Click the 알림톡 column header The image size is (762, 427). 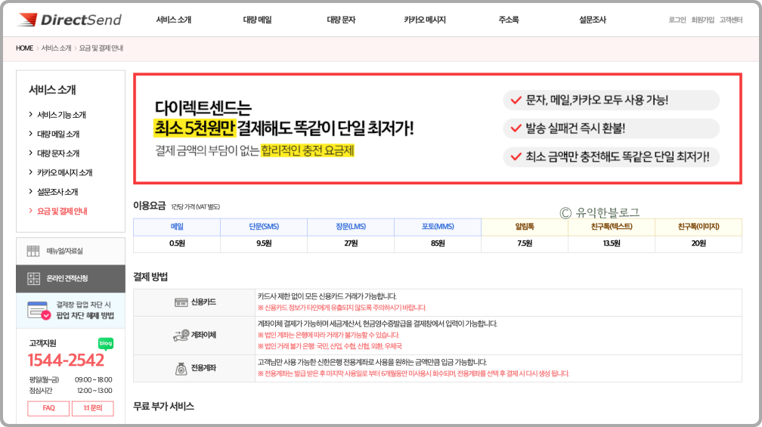coord(525,227)
